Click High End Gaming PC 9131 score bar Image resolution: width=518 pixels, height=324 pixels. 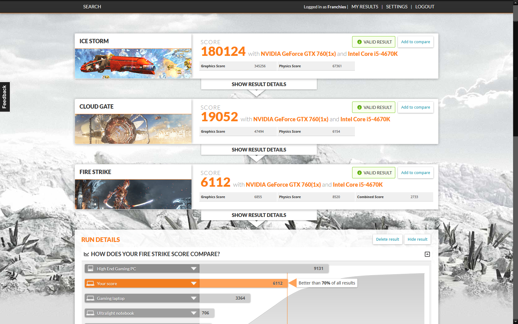(264, 268)
